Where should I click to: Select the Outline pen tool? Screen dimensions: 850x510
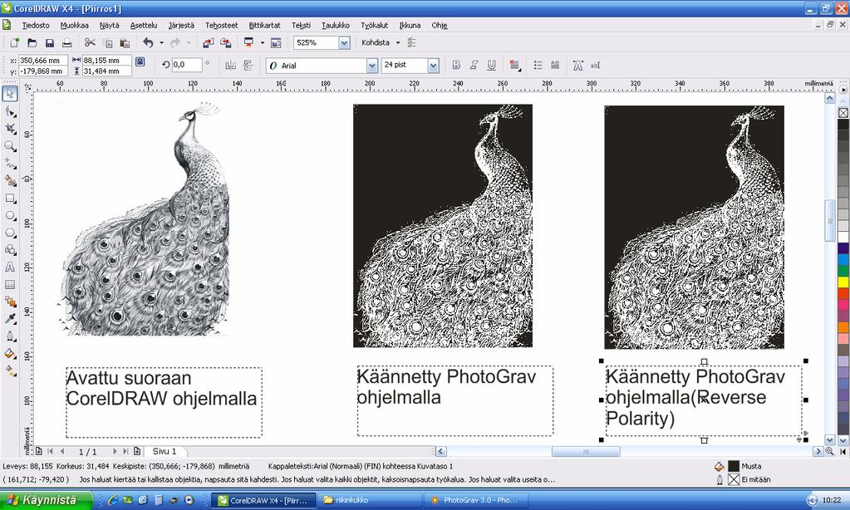10,336
